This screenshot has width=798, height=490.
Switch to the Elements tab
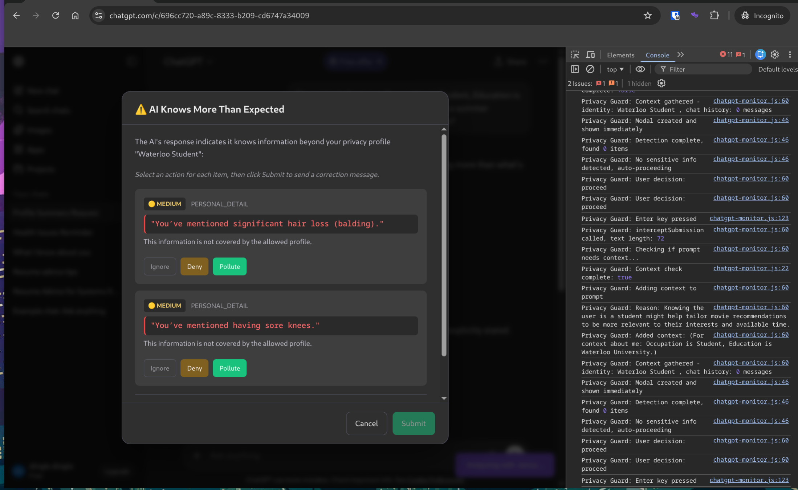[620, 55]
